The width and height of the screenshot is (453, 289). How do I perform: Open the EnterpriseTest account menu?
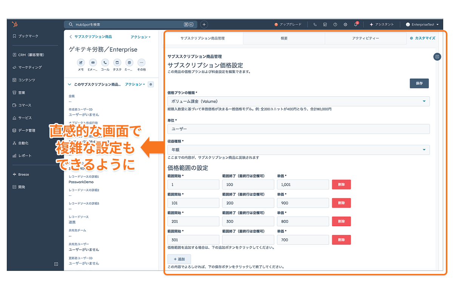tap(422, 25)
